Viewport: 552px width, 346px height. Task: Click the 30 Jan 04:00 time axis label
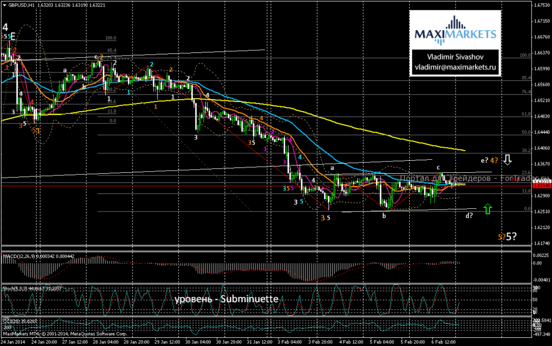tap(198, 342)
